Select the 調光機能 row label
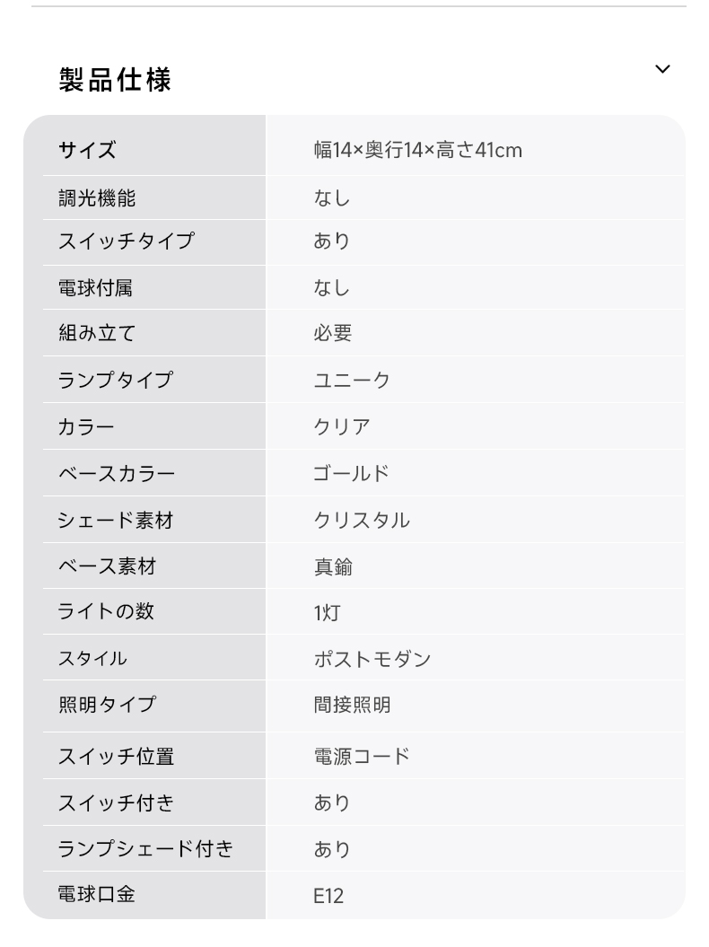This screenshot has height=947, width=709. (x=97, y=198)
